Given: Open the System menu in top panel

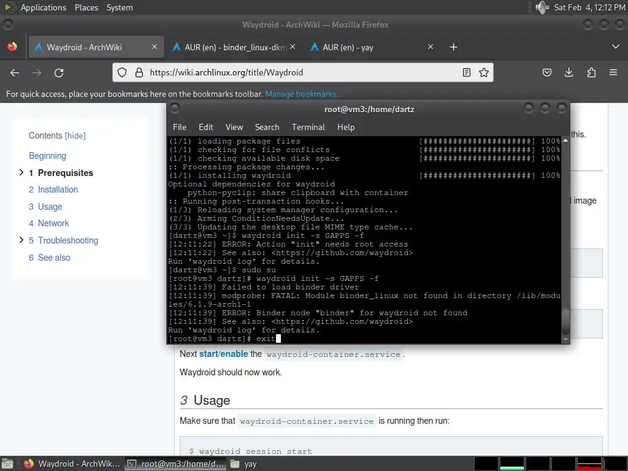Looking at the screenshot, I should coord(120,7).
